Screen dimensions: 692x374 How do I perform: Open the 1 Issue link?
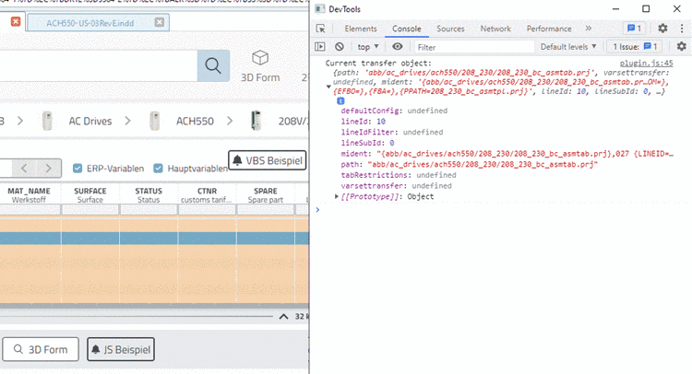[x=635, y=46]
